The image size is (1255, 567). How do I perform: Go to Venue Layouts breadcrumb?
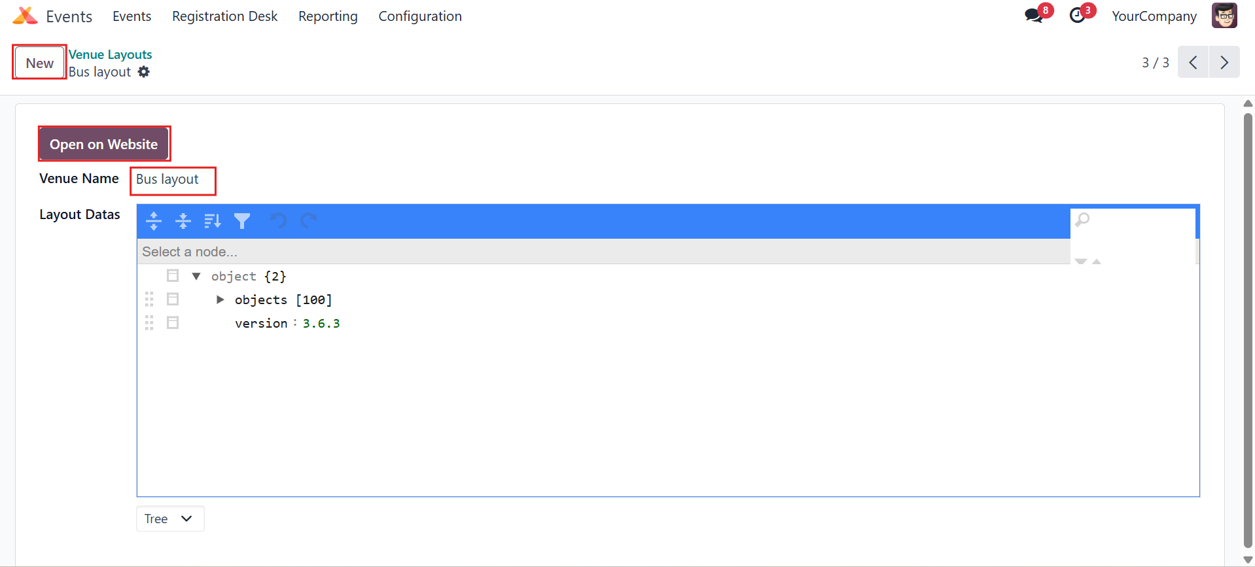pos(111,54)
